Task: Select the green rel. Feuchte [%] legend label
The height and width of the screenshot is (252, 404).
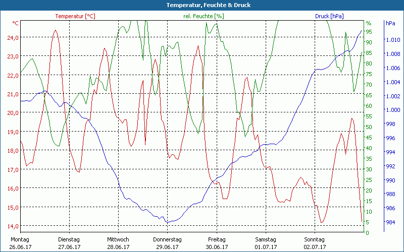Action: click(x=203, y=16)
